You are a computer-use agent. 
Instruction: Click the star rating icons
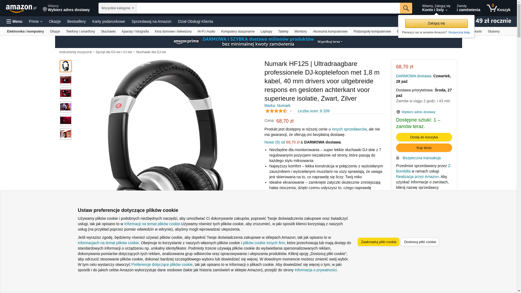coord(276,111)
